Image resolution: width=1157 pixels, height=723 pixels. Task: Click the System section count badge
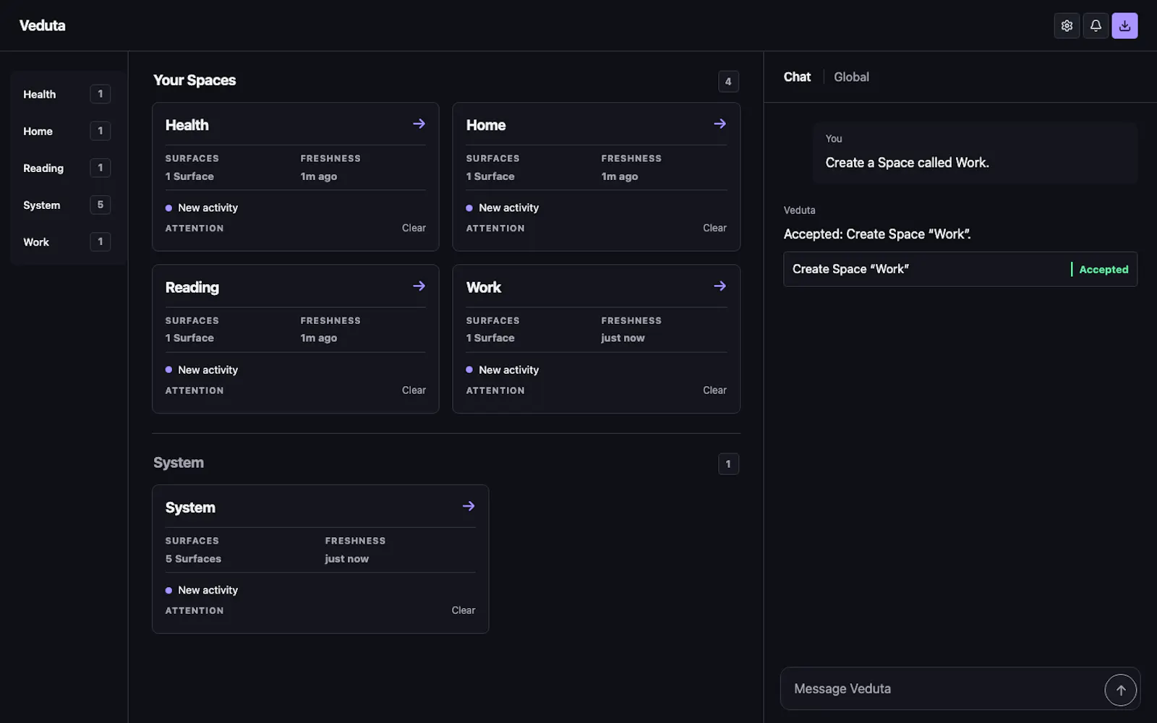[x=728, y=463]
